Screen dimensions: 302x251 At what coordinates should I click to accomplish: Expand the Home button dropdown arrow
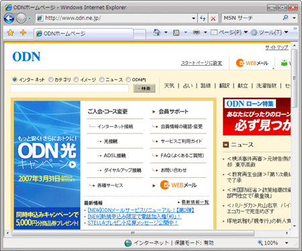pyautogui.click(x=166, y=33)
